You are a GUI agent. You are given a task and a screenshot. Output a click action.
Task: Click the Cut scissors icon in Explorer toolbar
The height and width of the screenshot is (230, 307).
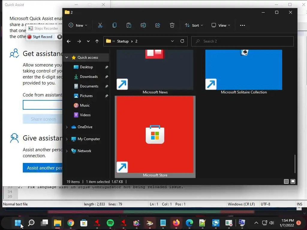pyautogui.click(x=100, y=25)
